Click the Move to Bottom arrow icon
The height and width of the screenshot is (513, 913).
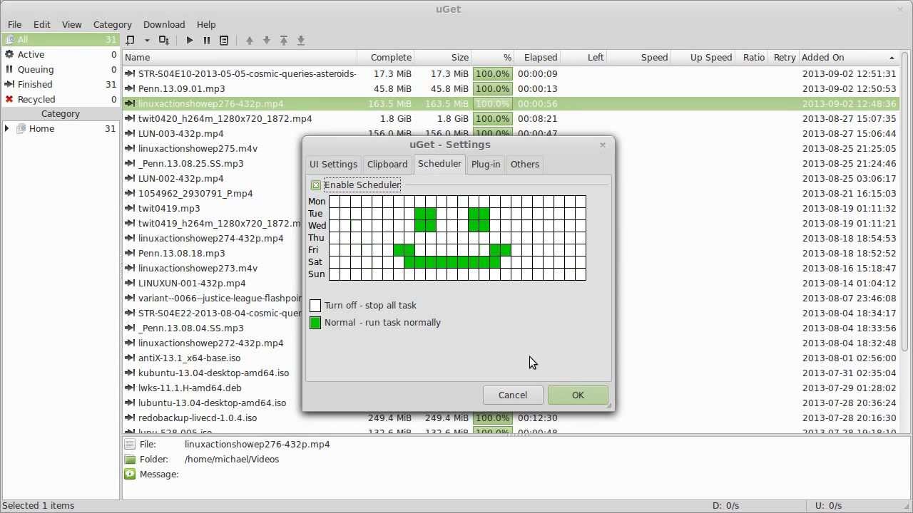(x=301, y=41)
